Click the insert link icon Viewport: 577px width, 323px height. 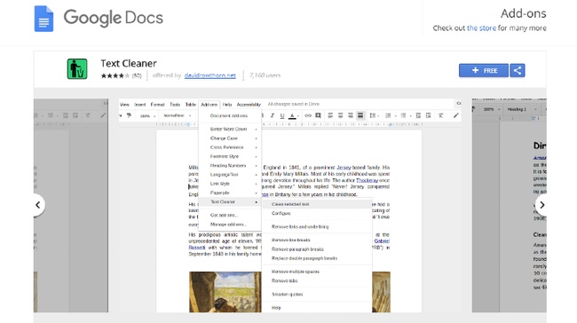(308, 115)
